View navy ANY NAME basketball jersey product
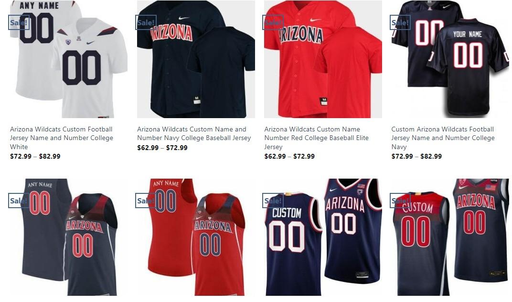512x302 pixels. point(69,237)
